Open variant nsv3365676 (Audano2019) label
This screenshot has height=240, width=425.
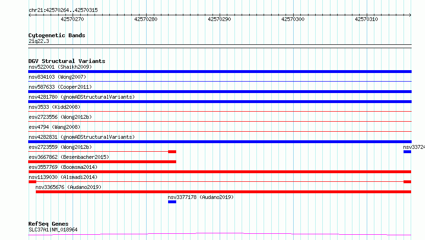68,187
